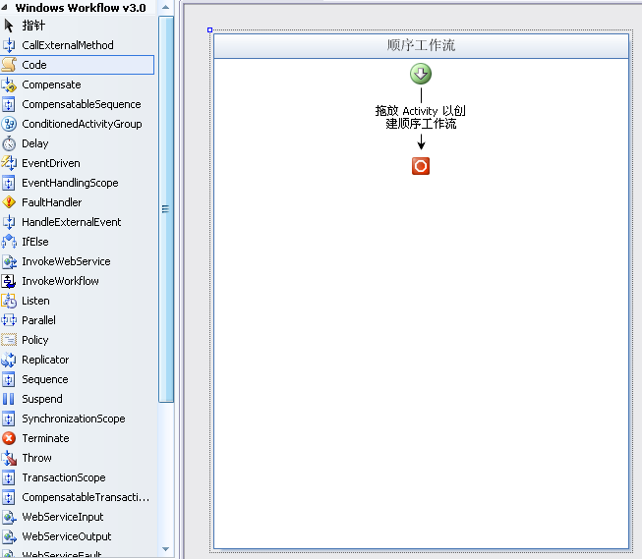Click the red workflow end icon
Screen dimensions: 642x559
[x=421, y=166]
